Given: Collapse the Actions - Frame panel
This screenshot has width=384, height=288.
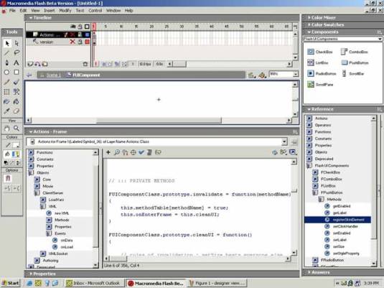Looking at the screenshot, I should coord(31,131).
